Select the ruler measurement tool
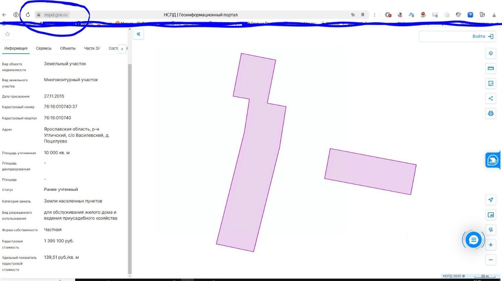 [x=491, y=68]
